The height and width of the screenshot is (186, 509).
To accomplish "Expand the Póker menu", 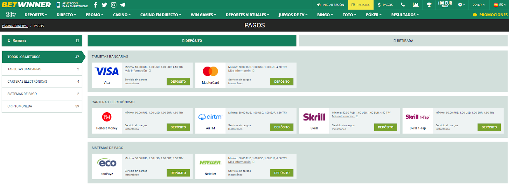I will tap(374, 15).
